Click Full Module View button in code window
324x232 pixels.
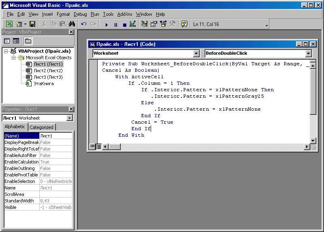99,146
